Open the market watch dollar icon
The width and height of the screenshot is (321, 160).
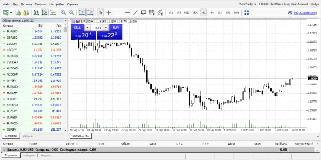pyautogui.click(x=26, y=12)
